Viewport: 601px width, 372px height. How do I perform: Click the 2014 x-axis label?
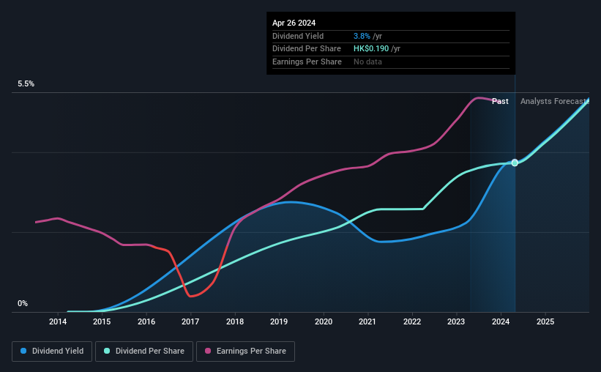tap(58, 321)
